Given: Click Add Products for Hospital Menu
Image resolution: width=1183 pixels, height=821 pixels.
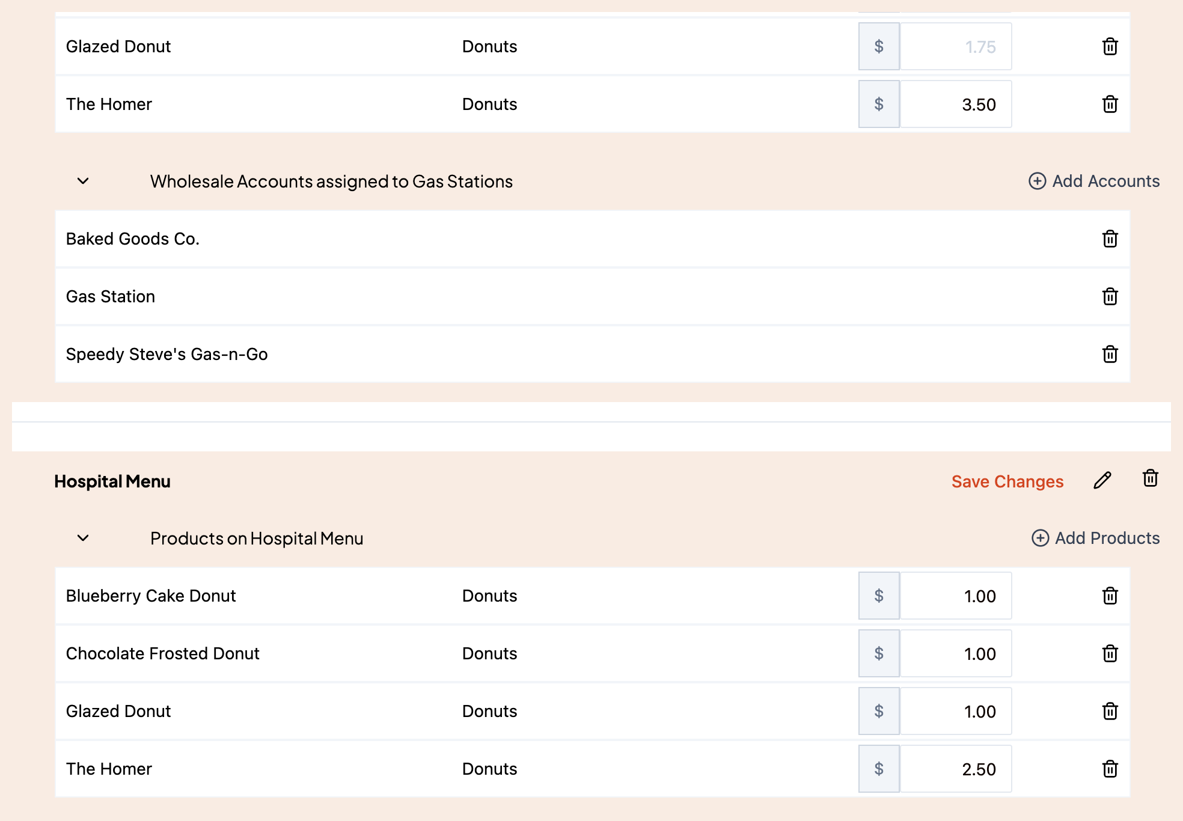Looking at the screenshot, I should coord(1095,538).
